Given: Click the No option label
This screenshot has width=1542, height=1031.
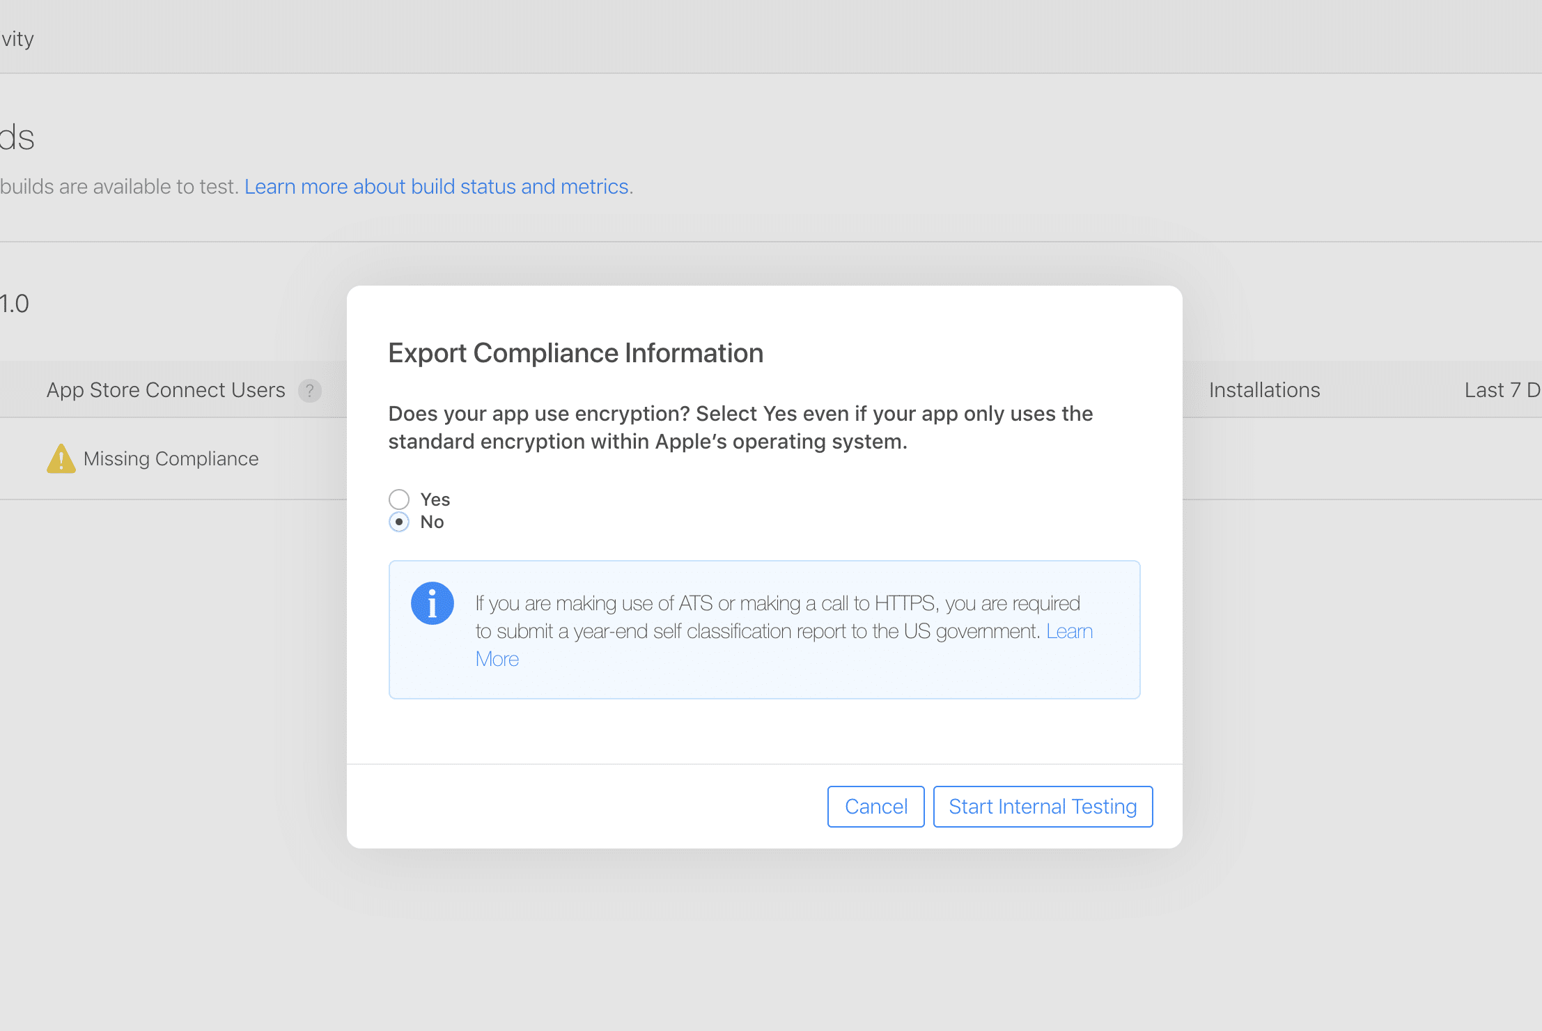Looking at the screenshot, I should [x=432, y=522].
